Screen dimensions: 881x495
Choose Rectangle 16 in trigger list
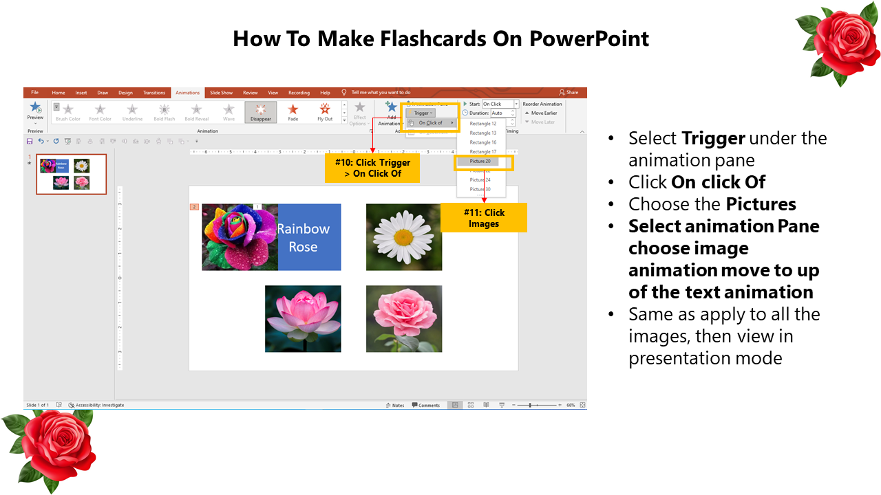point(482,142)
